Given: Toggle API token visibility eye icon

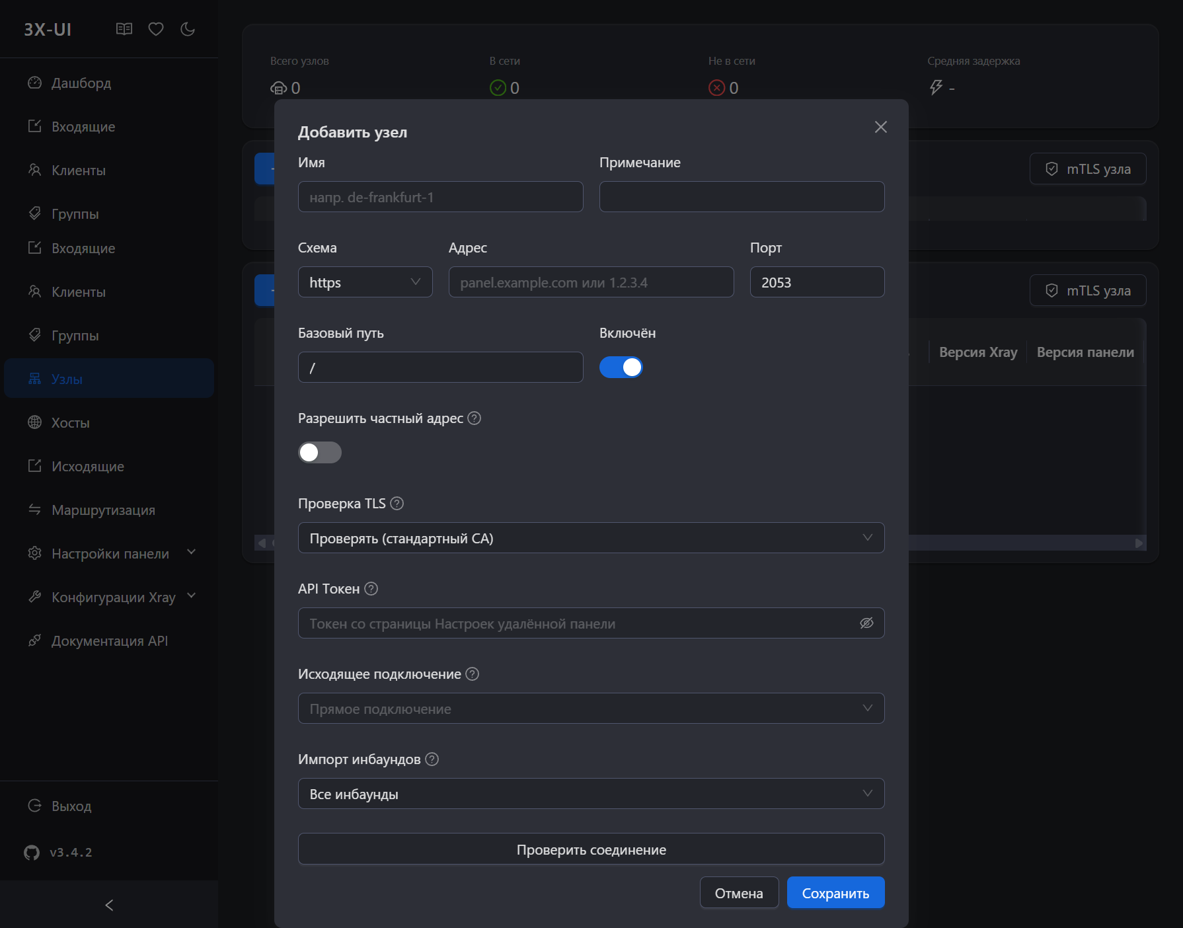Looking at the screenshot, I should pos(866,623).
